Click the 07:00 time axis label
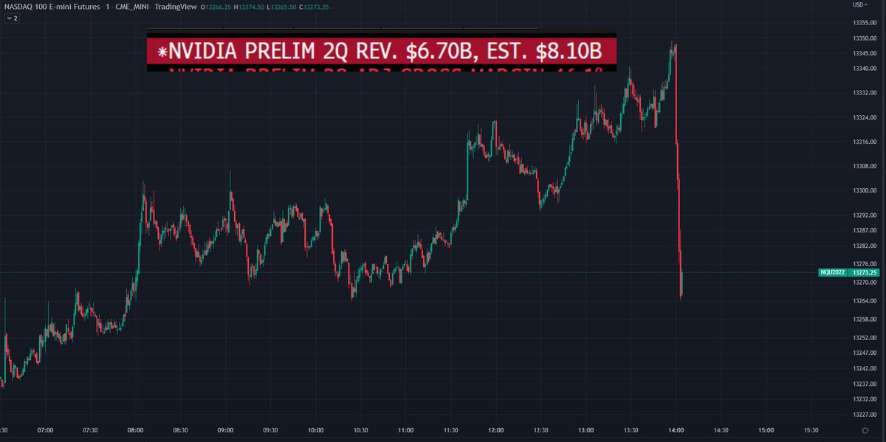Image resolution: width=886 pixels, height=442 pixels. pyautogui.click(x=45, y=430)
